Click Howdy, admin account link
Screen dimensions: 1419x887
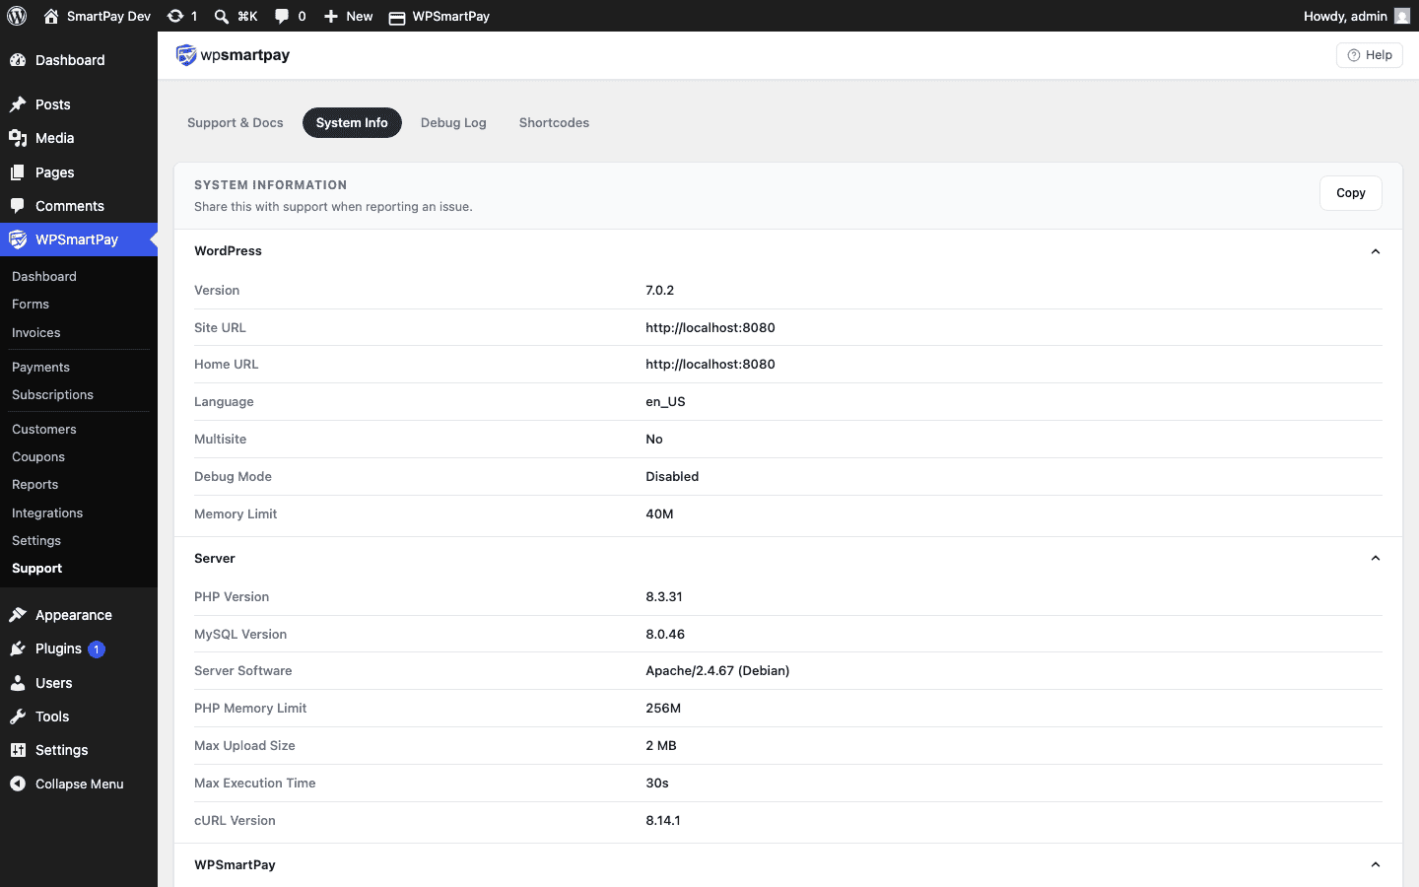[1356, 16]
